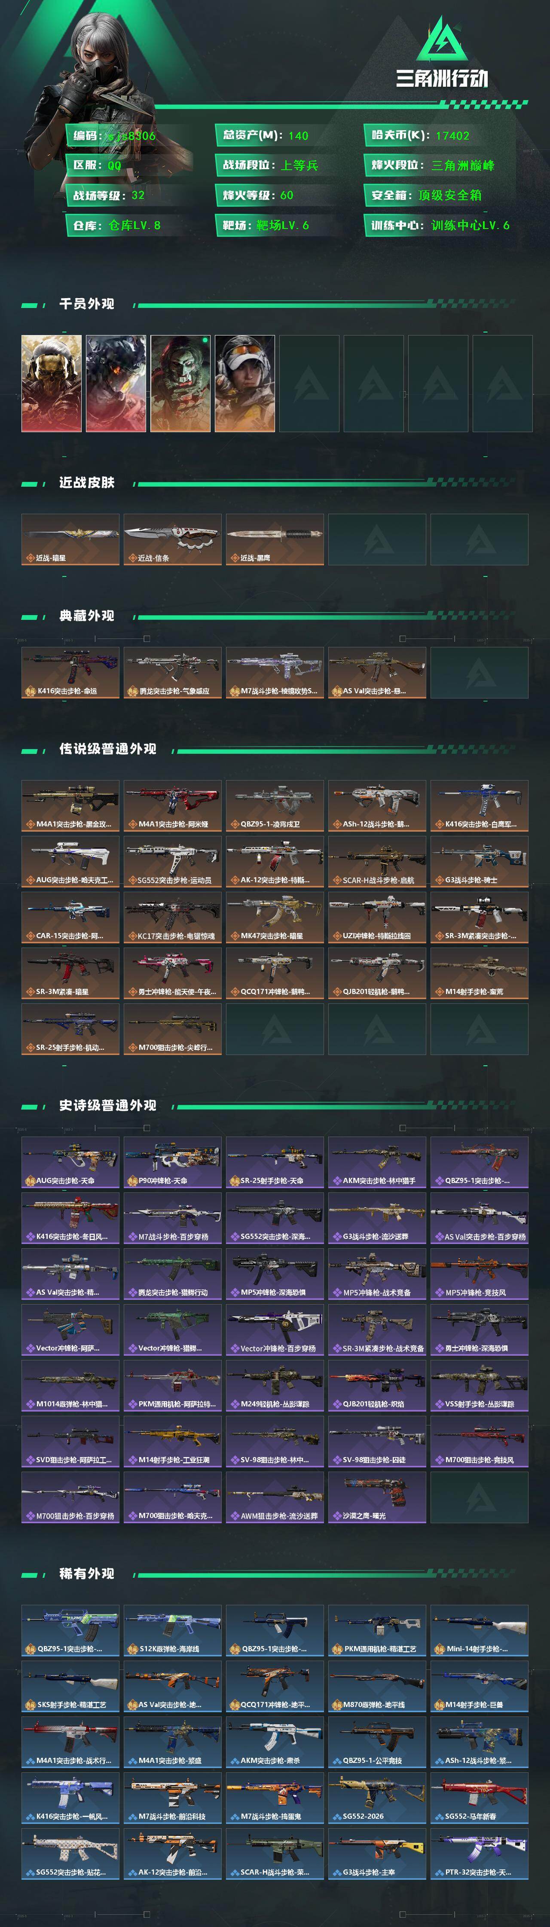The height and width of the screenshot is (1927, 550).
Task: Open the G3战斗步枪-主宰 skin
Action: 377,1854
